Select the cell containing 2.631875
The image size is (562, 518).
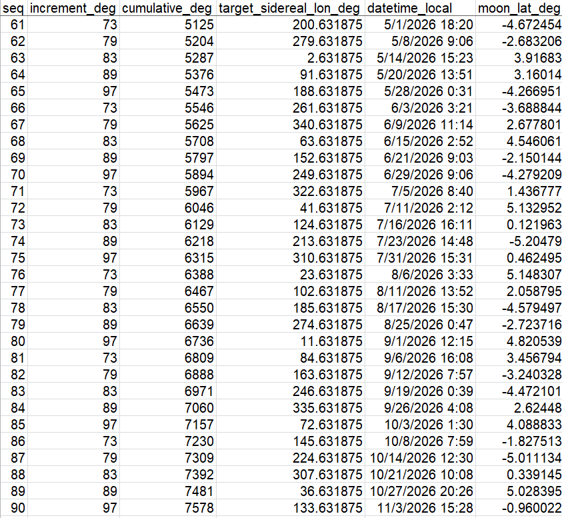point(290,58)
